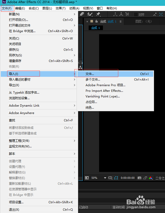
Task: Expand 整理工程(文件) submenu
Action: pyautogui.click(x=39, y=141)
